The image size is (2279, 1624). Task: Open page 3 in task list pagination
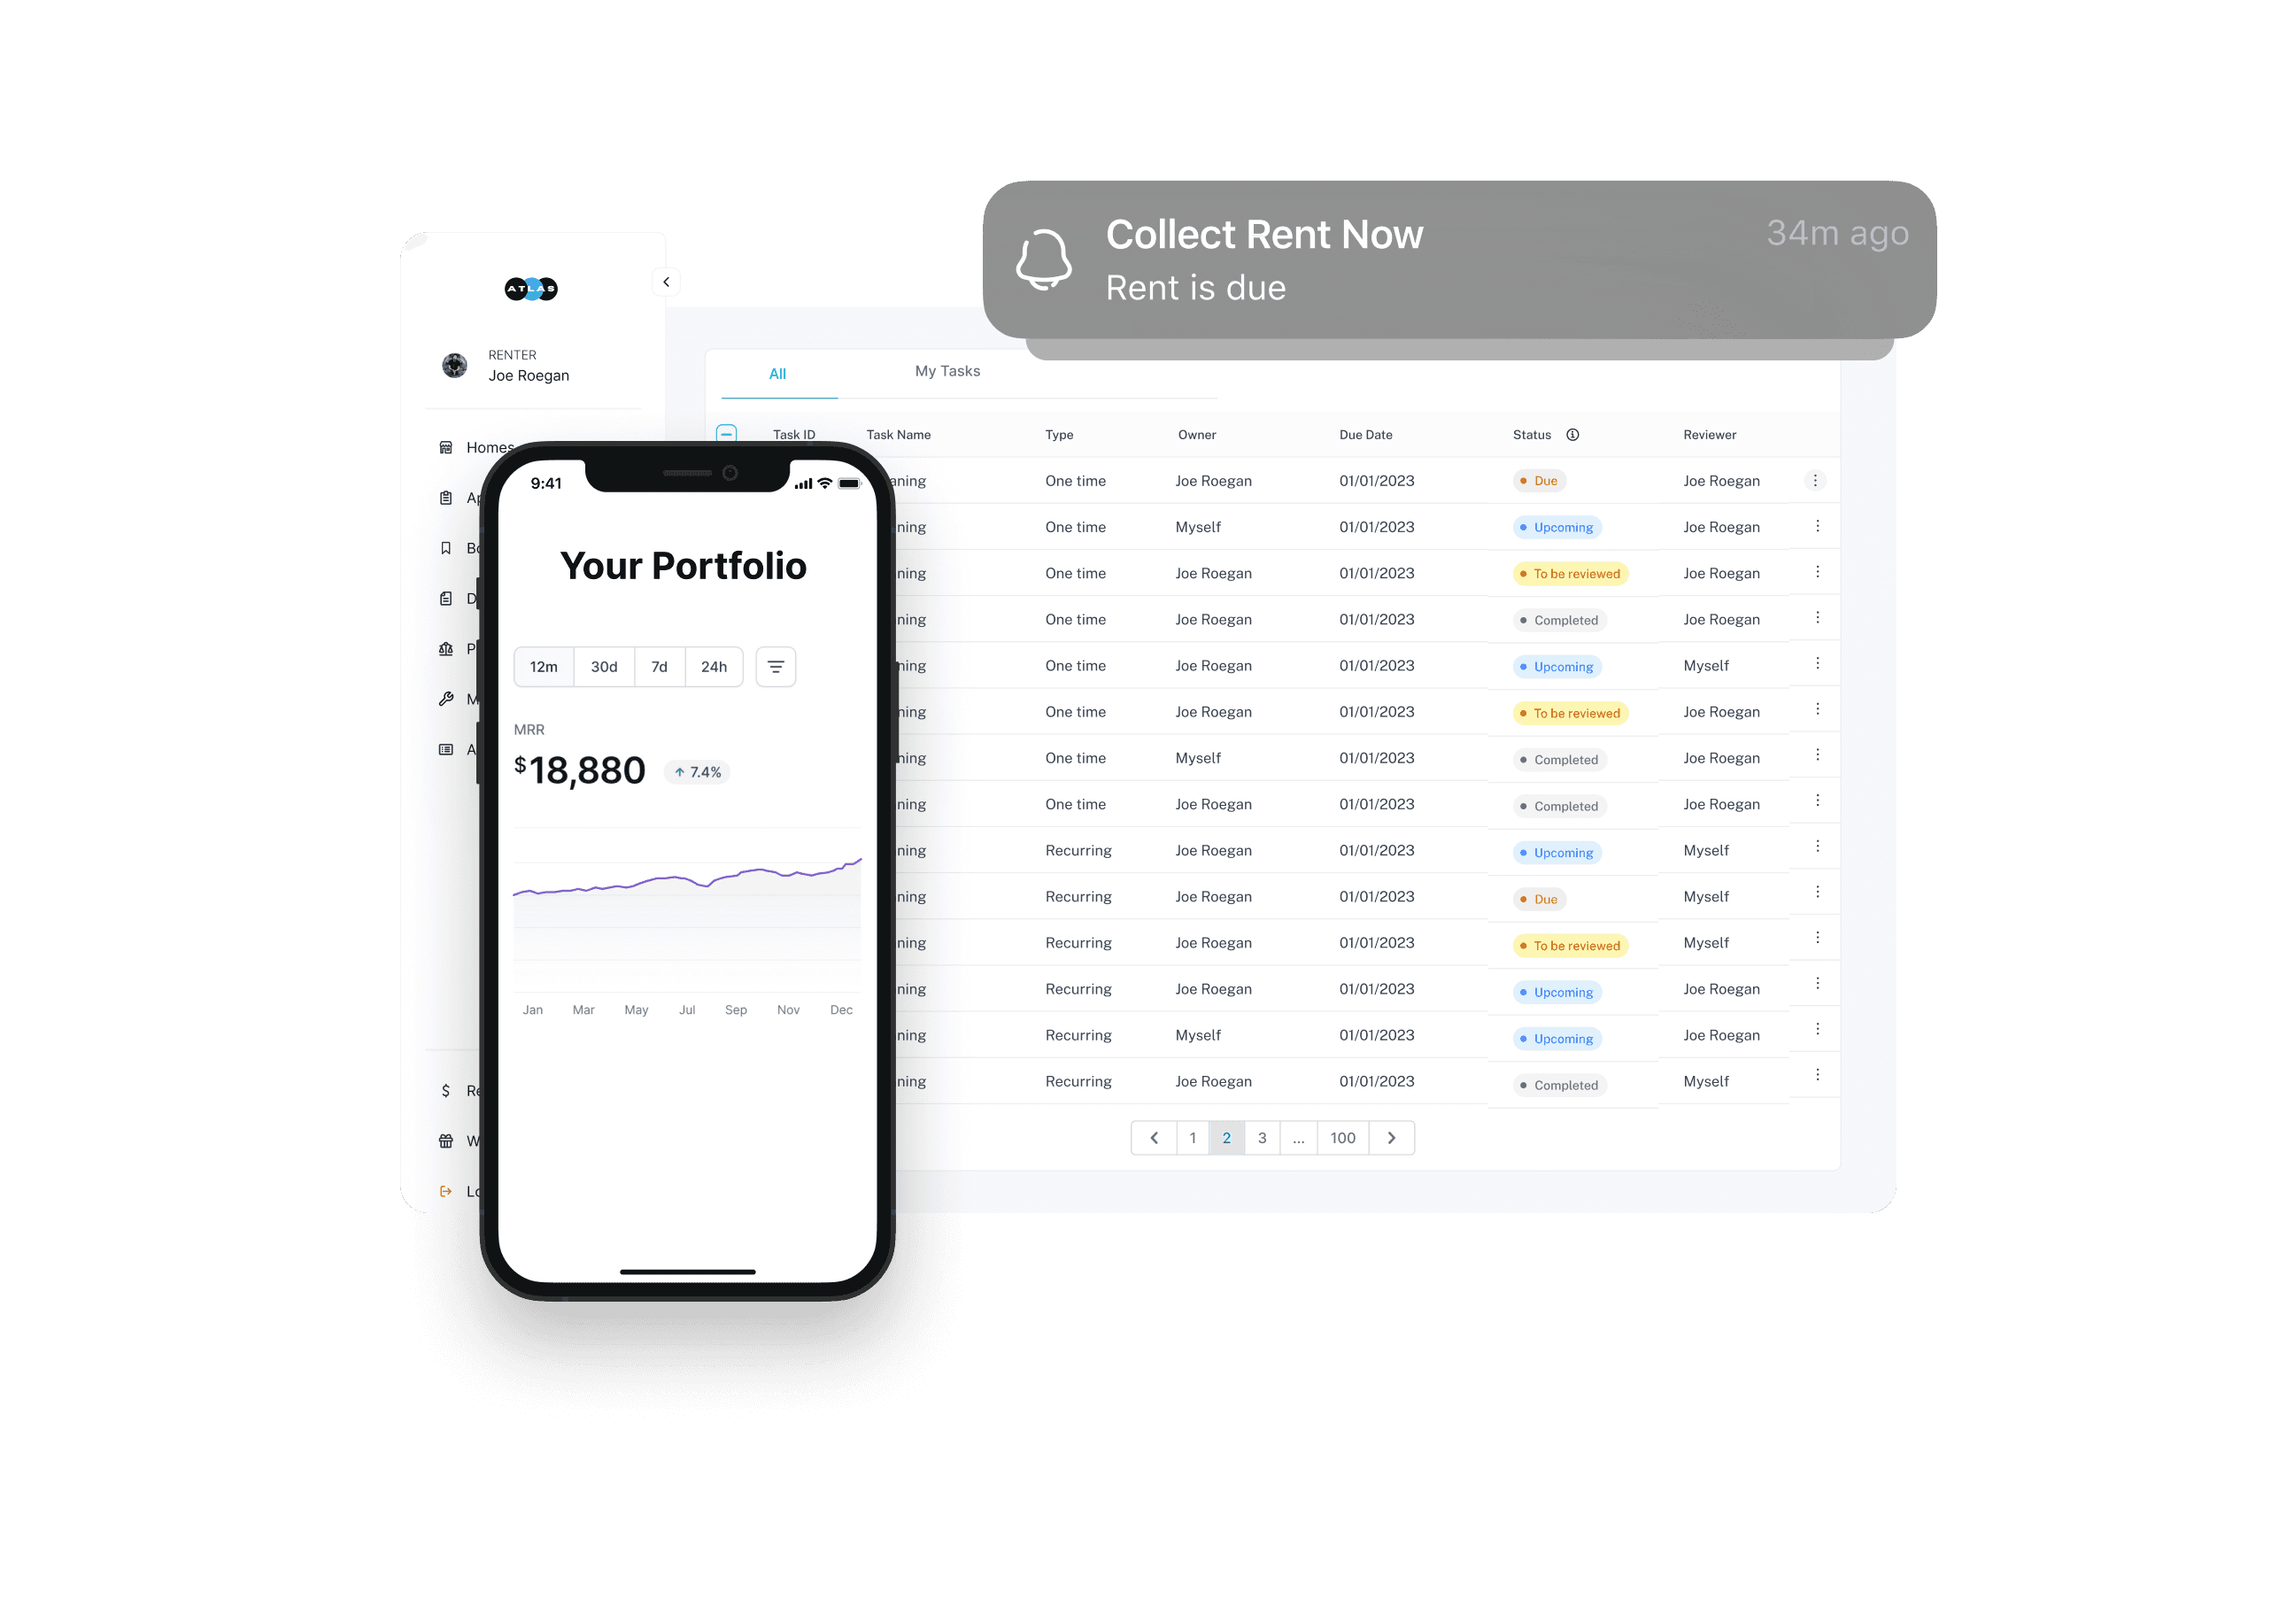pyautogui.click(x=1262, y=1135)
